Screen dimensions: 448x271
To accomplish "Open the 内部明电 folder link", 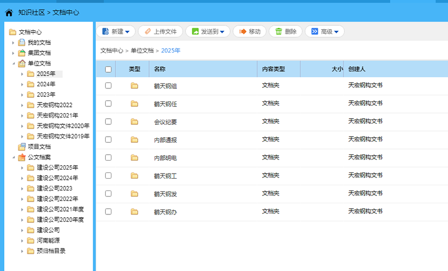I will 165,158.
